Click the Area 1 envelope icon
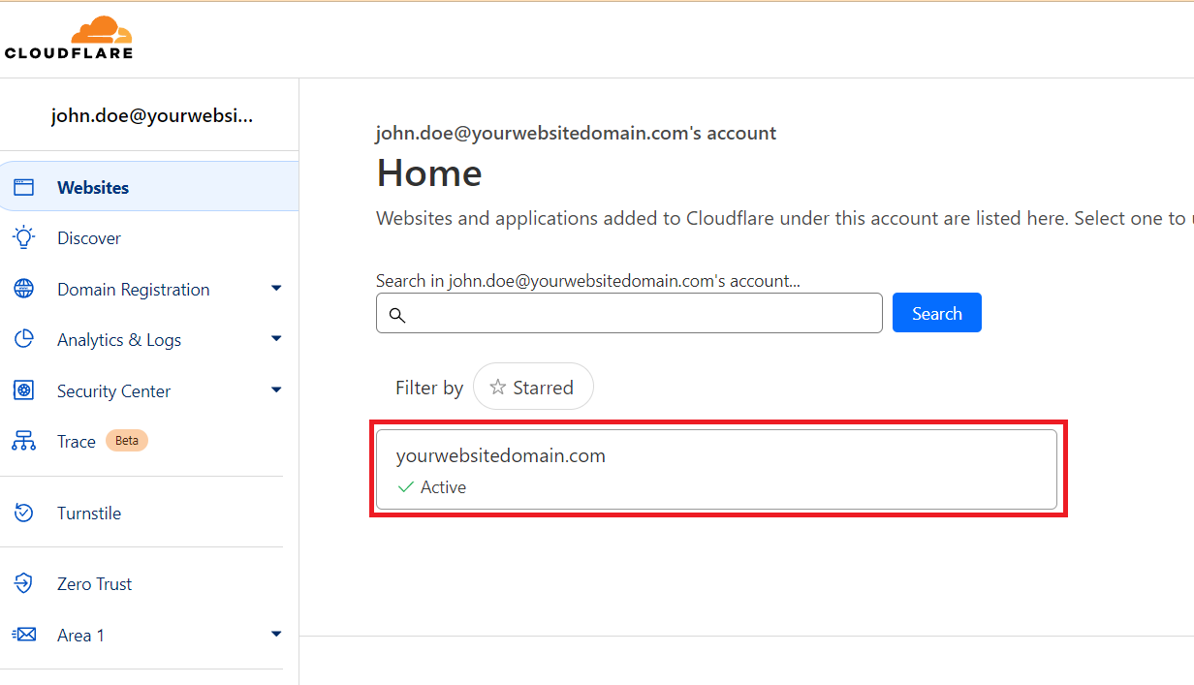 (x=23, y=635)
